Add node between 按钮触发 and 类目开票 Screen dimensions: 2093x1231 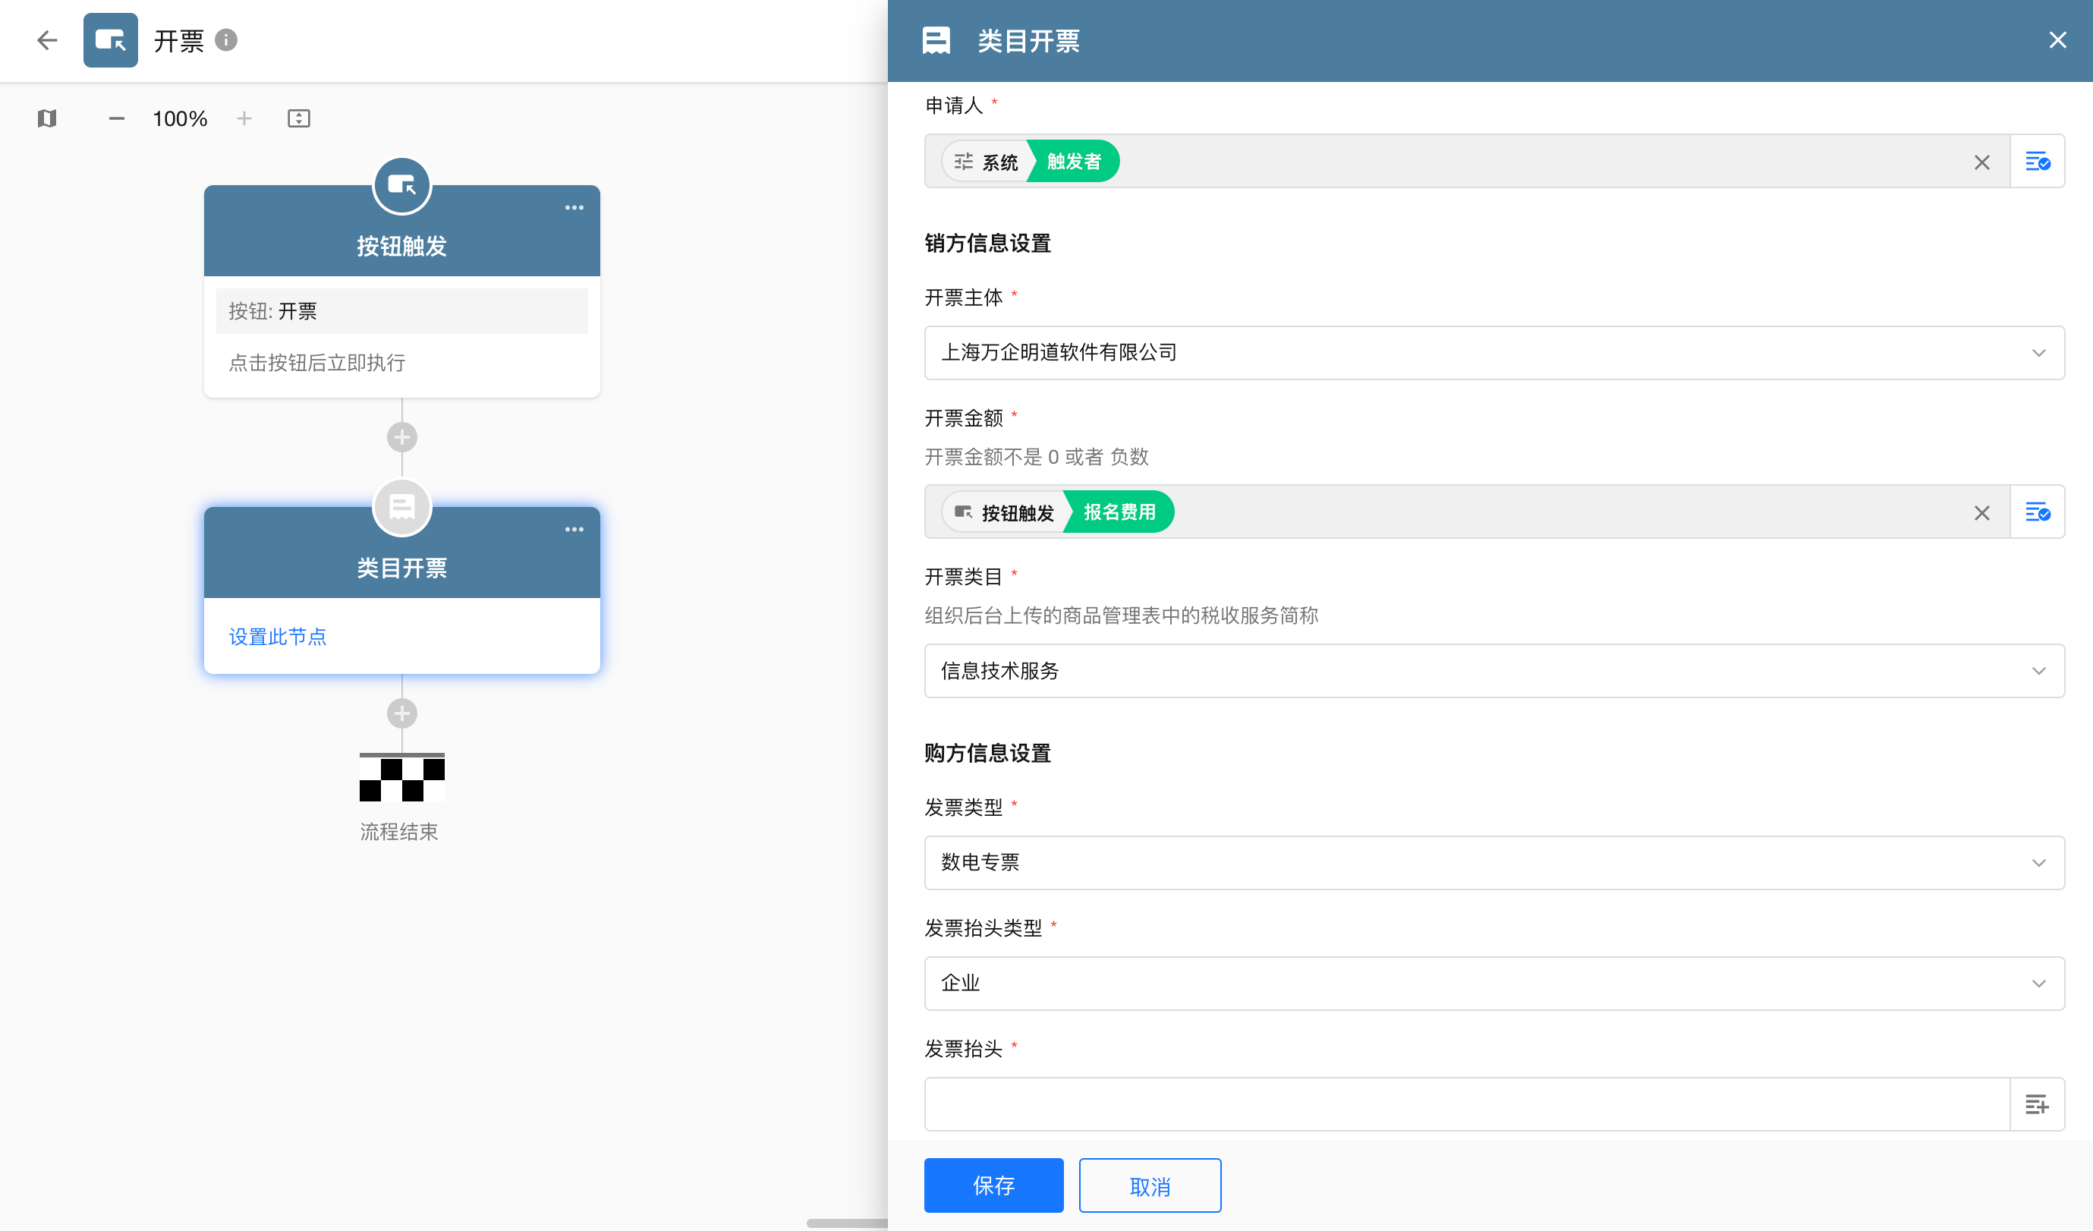[x=402, y=437]
